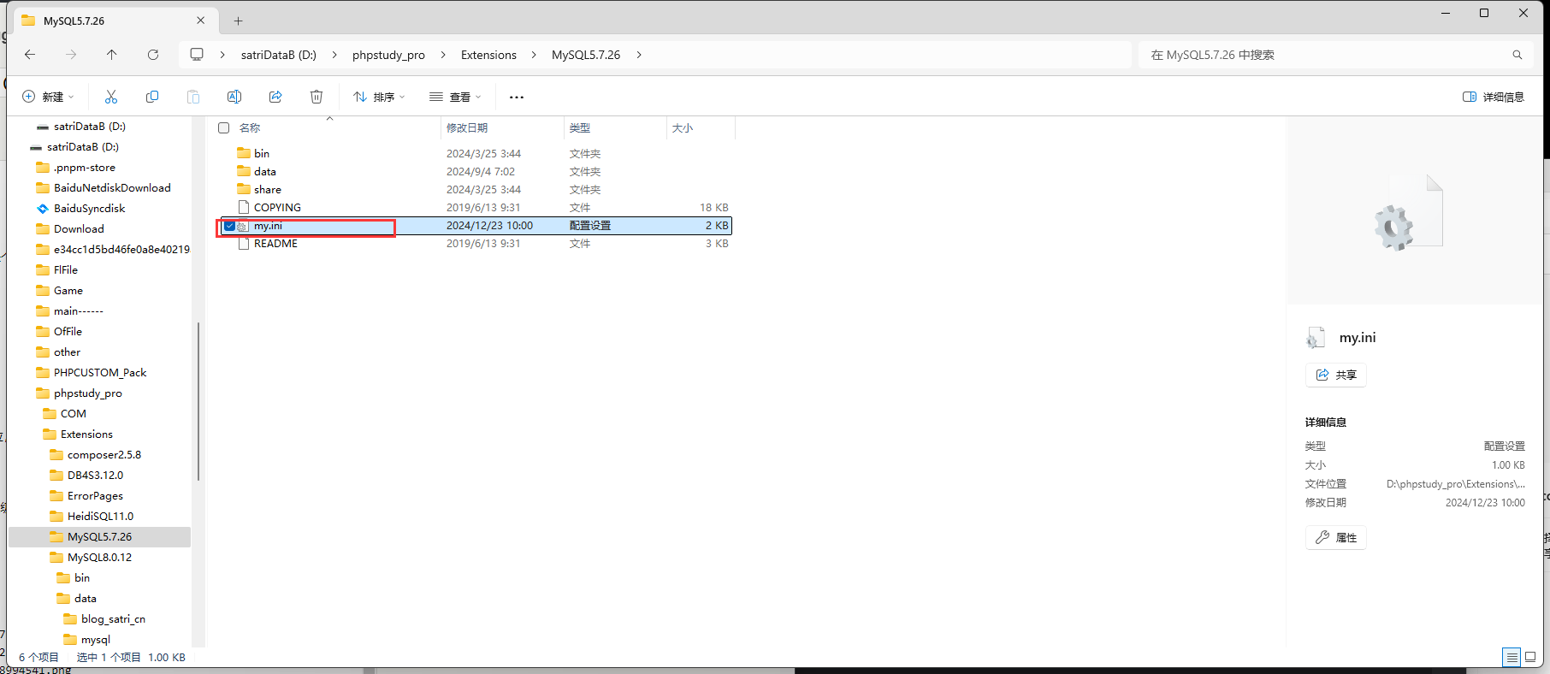Click the Copy icon in toolbar

(152, 97)
